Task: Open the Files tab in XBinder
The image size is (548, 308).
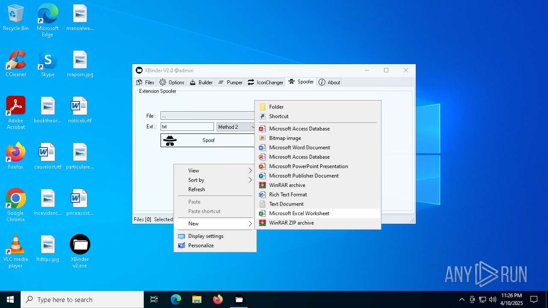Action: [145, 82]
